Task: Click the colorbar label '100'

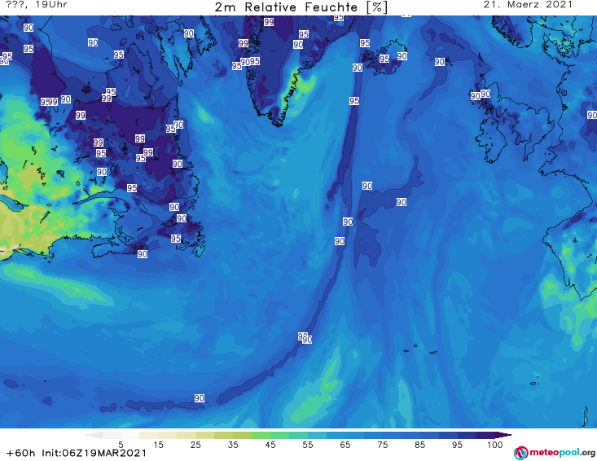Action: 495,445
